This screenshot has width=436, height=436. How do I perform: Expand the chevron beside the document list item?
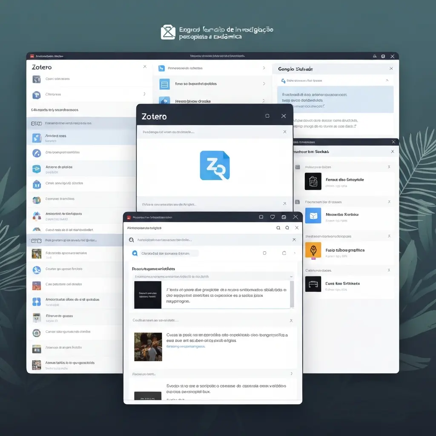tap(264, 84)
